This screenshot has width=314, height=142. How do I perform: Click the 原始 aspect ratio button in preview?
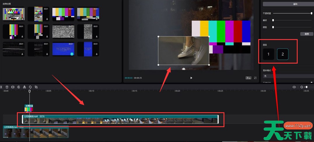[248, 78]
